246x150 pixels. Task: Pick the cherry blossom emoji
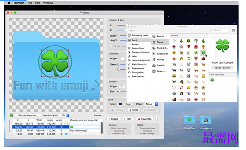click(181, 47)
